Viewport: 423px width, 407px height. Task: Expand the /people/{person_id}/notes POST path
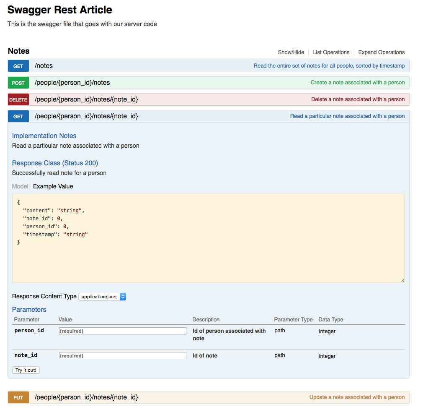(72, 83)
